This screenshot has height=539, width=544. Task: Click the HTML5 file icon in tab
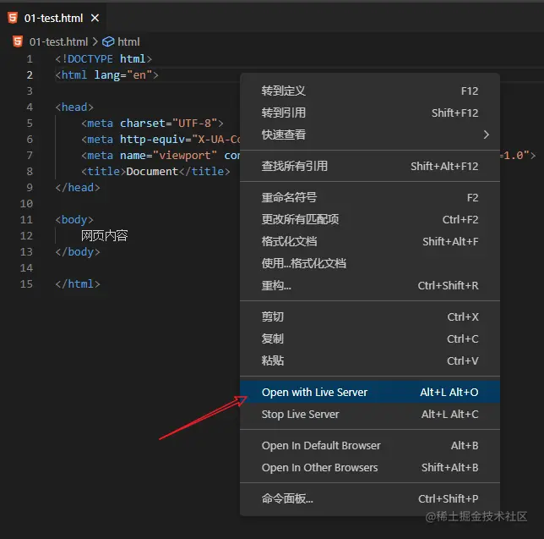tap(13, 18)
